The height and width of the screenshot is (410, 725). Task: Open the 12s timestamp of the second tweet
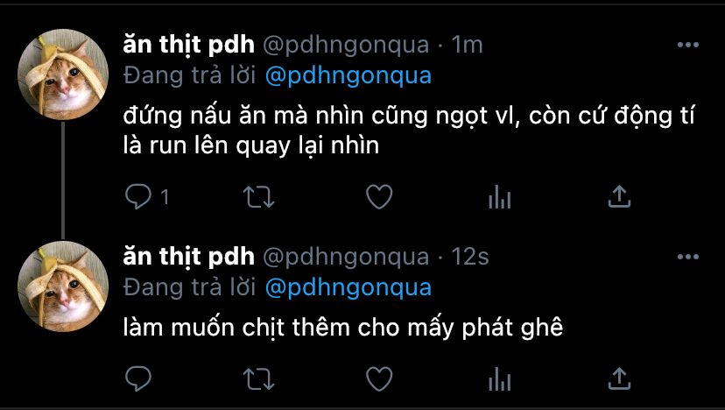coord(470,257)
